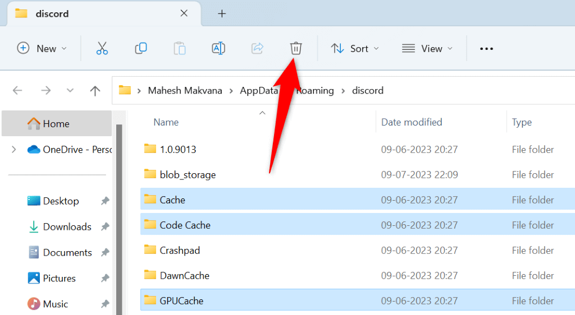Select the GPUCache folder
575x315 pixels.
358,301
